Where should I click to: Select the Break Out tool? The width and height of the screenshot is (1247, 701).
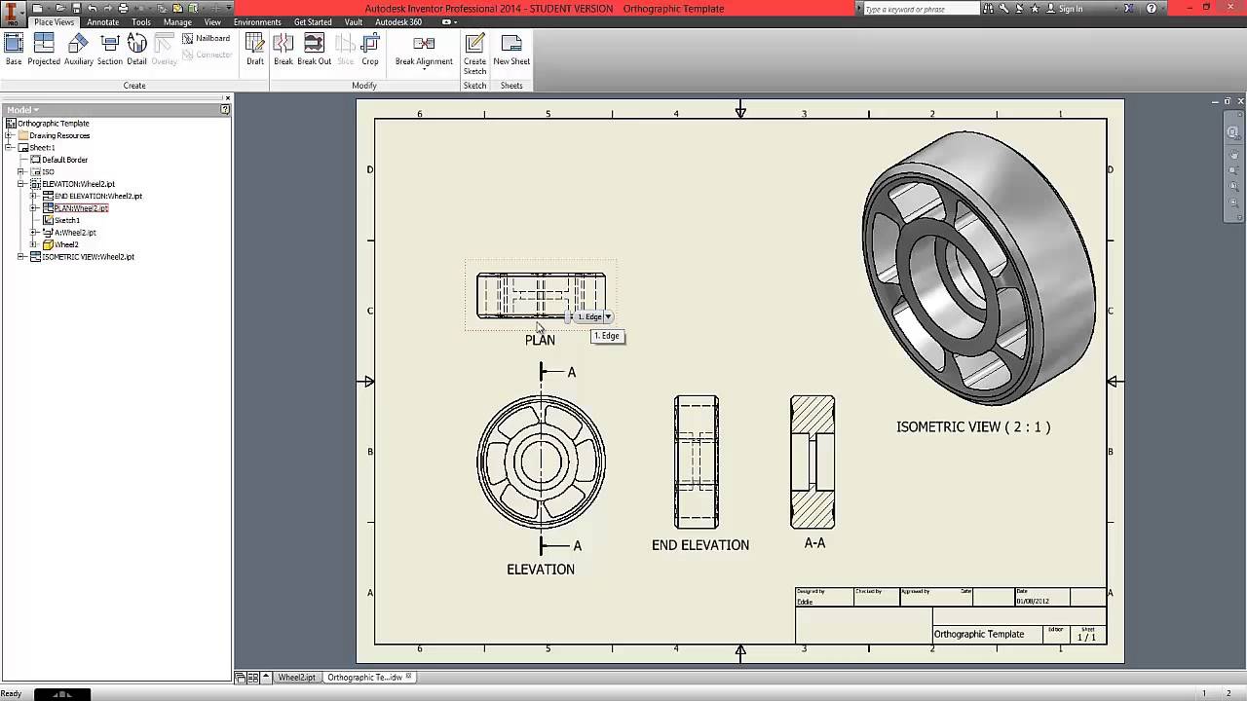click(314, 48)
